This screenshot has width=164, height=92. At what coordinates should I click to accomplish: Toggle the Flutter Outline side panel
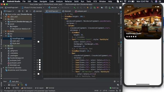[x=121, y=32]
